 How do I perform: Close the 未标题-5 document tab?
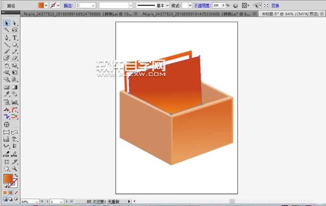321,14
